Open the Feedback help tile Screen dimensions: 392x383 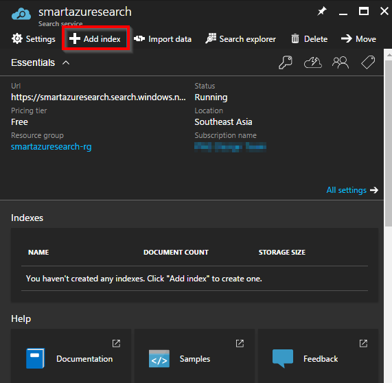click(x=318, y=356)
